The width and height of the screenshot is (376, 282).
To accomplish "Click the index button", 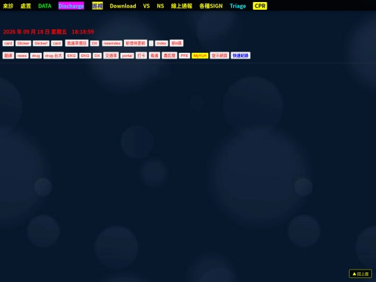I will (162, 43).
